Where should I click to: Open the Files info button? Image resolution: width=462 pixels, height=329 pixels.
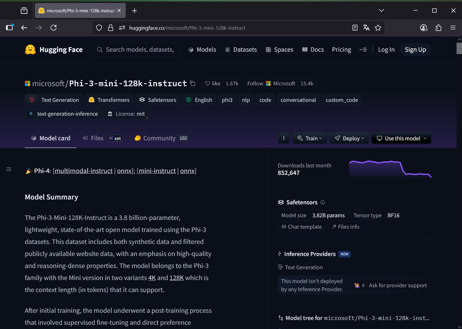pyautogui.click(x=345, y=227)
